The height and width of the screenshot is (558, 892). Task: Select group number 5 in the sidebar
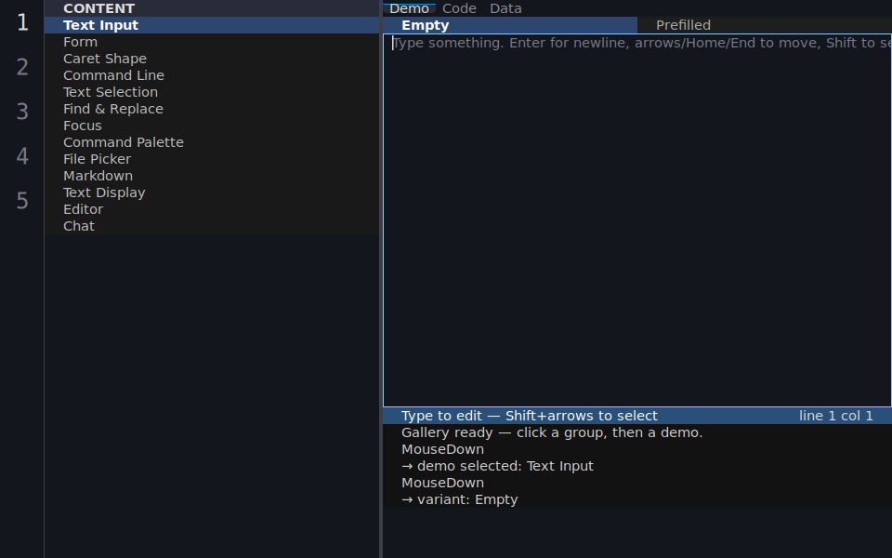(x=22, y=201)
